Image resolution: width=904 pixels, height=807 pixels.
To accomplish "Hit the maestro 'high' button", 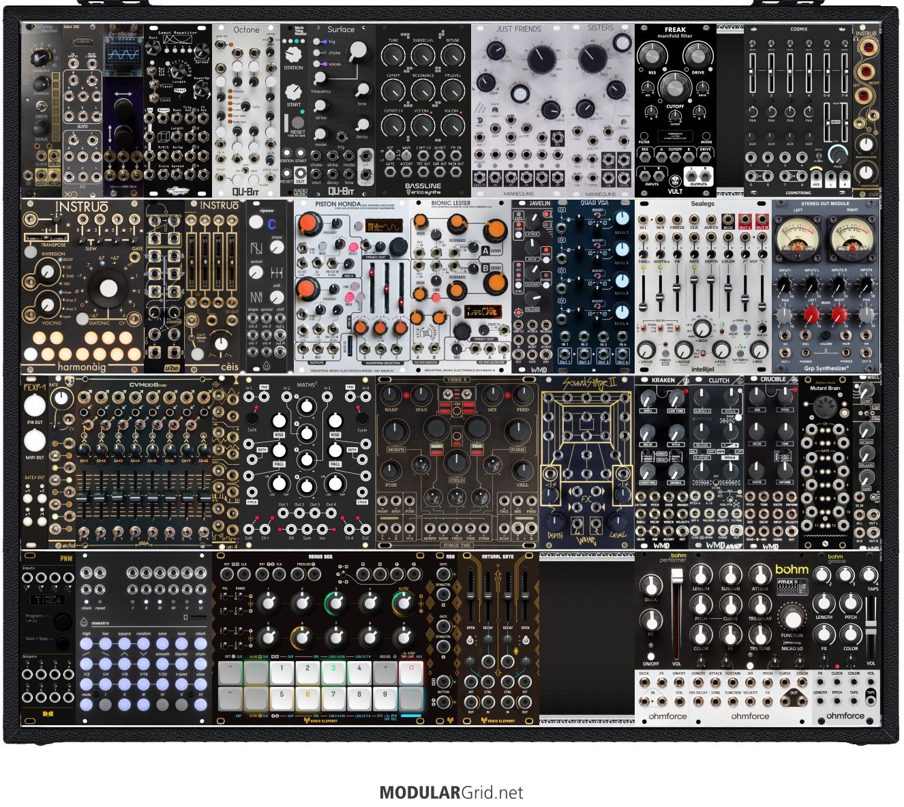I will (x=86, y=644).
